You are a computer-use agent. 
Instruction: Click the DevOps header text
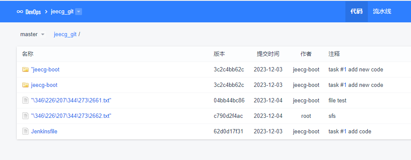point(33,12)
